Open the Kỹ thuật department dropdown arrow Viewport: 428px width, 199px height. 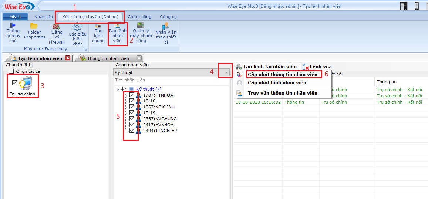pyautogui.click(x=226, y=72)
